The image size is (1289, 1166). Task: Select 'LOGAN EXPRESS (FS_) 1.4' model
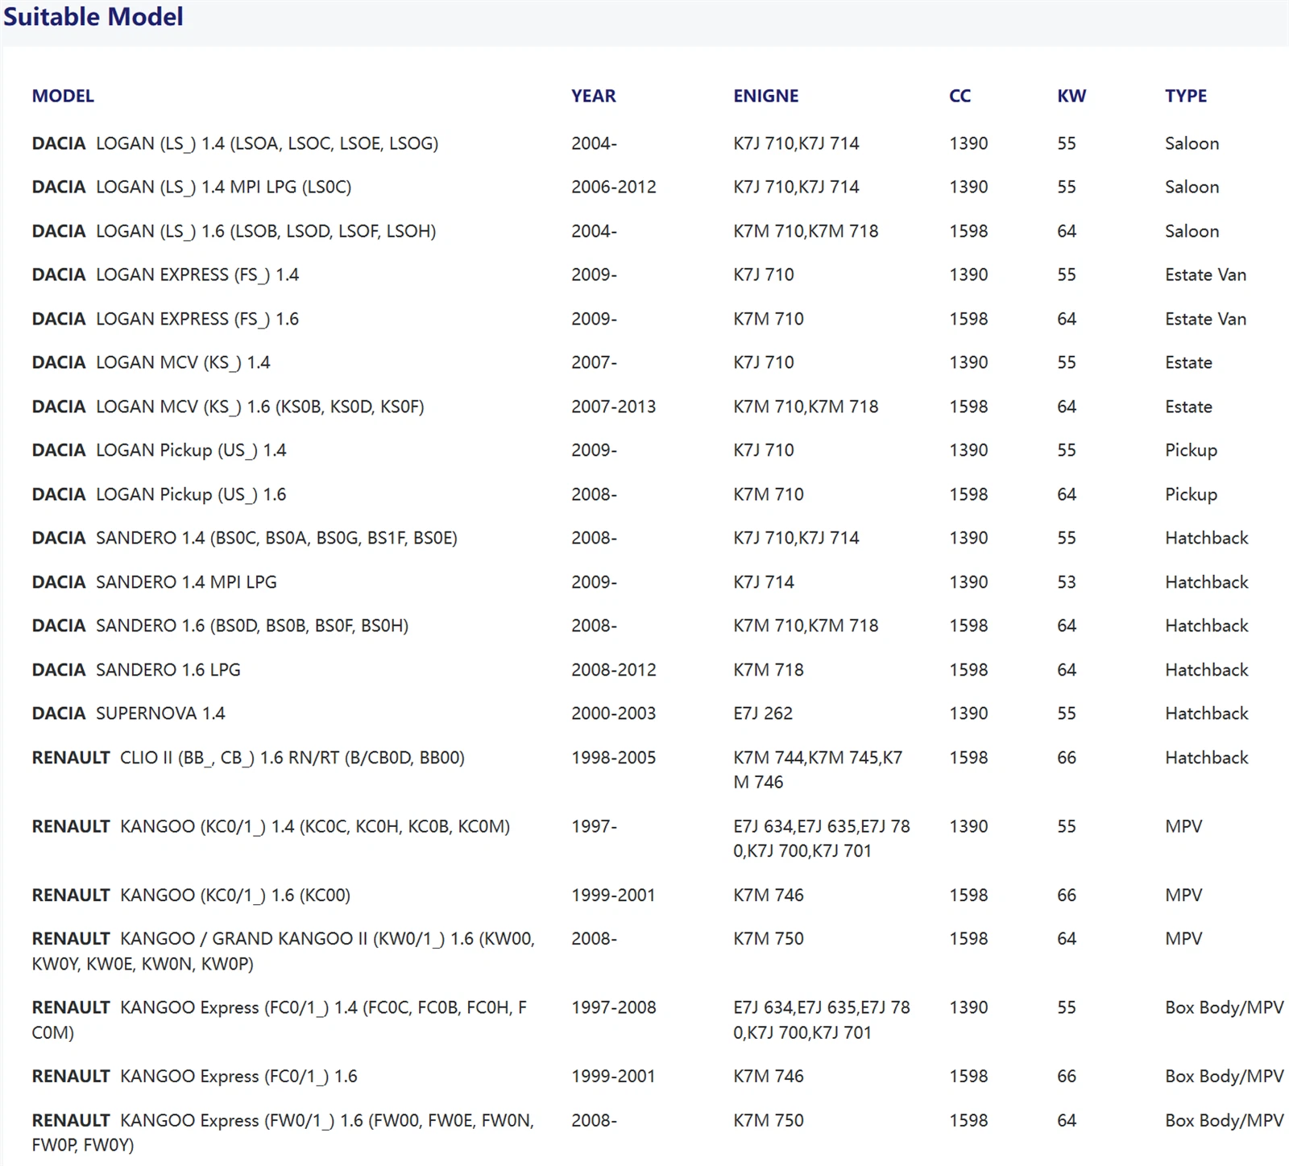pyautogui.click(x=165, y=275)
